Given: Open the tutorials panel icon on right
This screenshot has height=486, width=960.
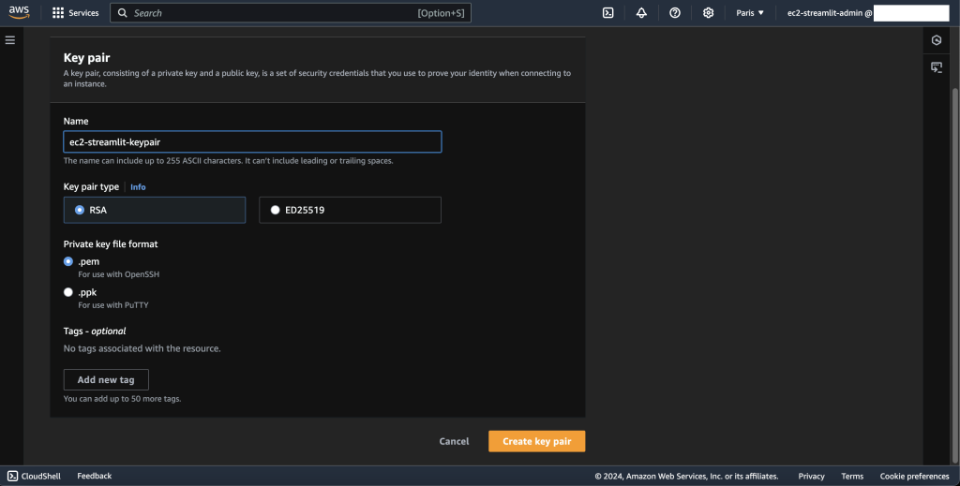Looking at the screenshot, I should [937, 67].
